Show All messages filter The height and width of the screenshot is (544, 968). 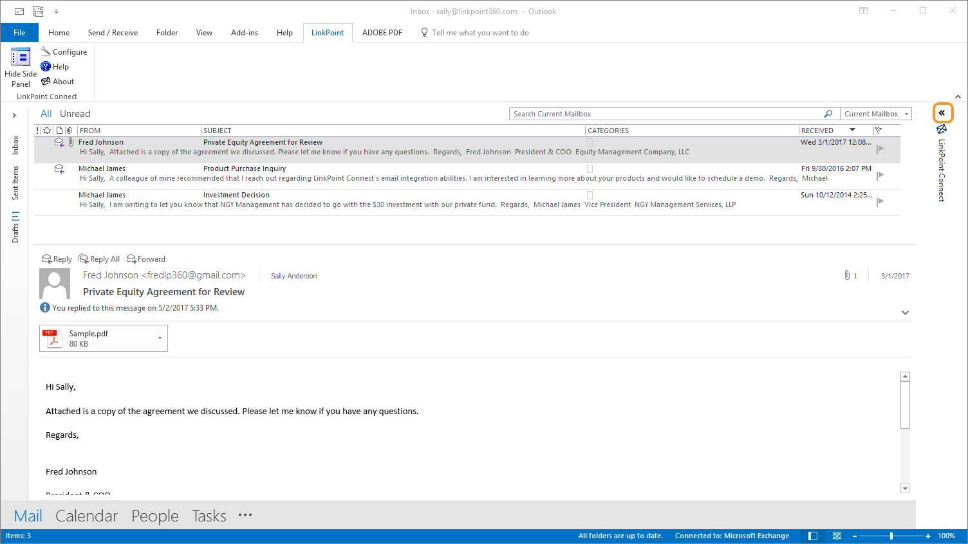46,114
